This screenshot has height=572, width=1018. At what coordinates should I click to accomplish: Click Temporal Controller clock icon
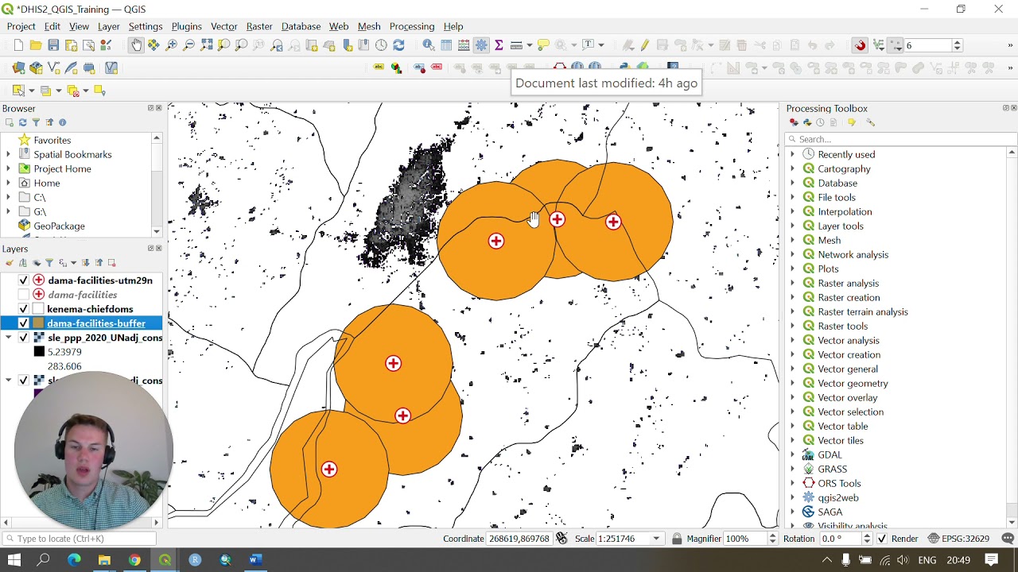click(x=381, y=45)
